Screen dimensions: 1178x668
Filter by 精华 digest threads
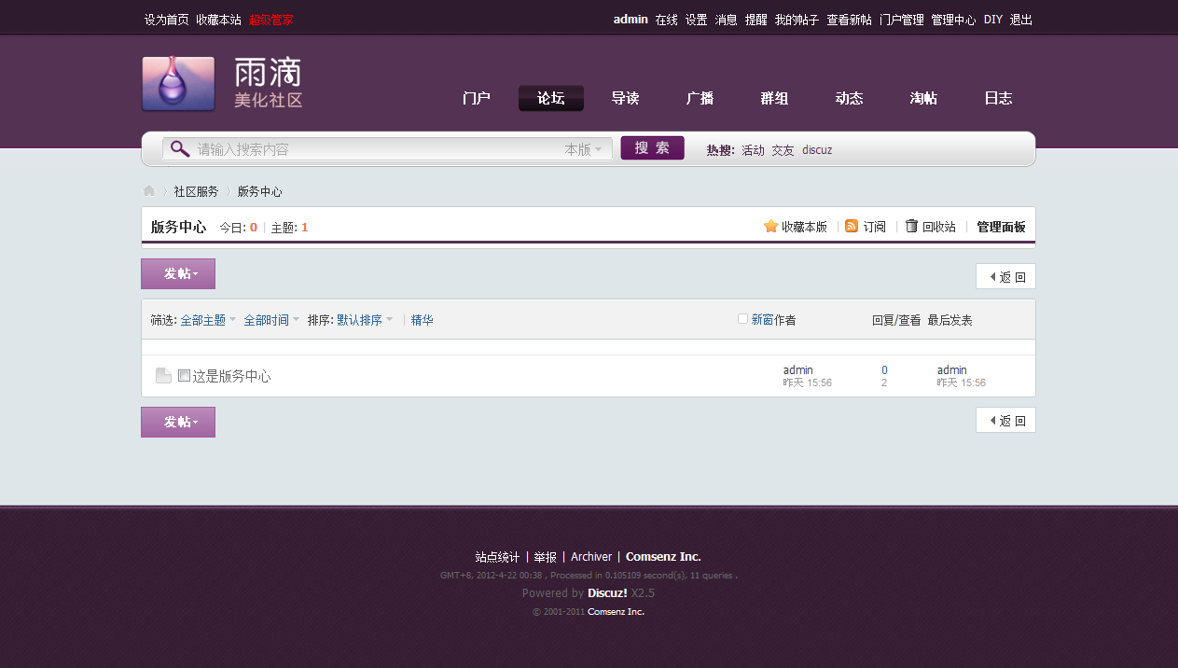tap(423, 320)
